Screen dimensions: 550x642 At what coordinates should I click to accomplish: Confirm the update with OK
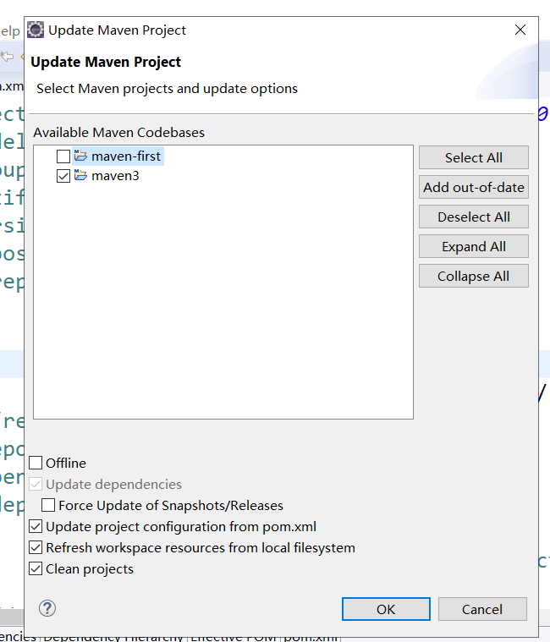click(x=386, y=609)
